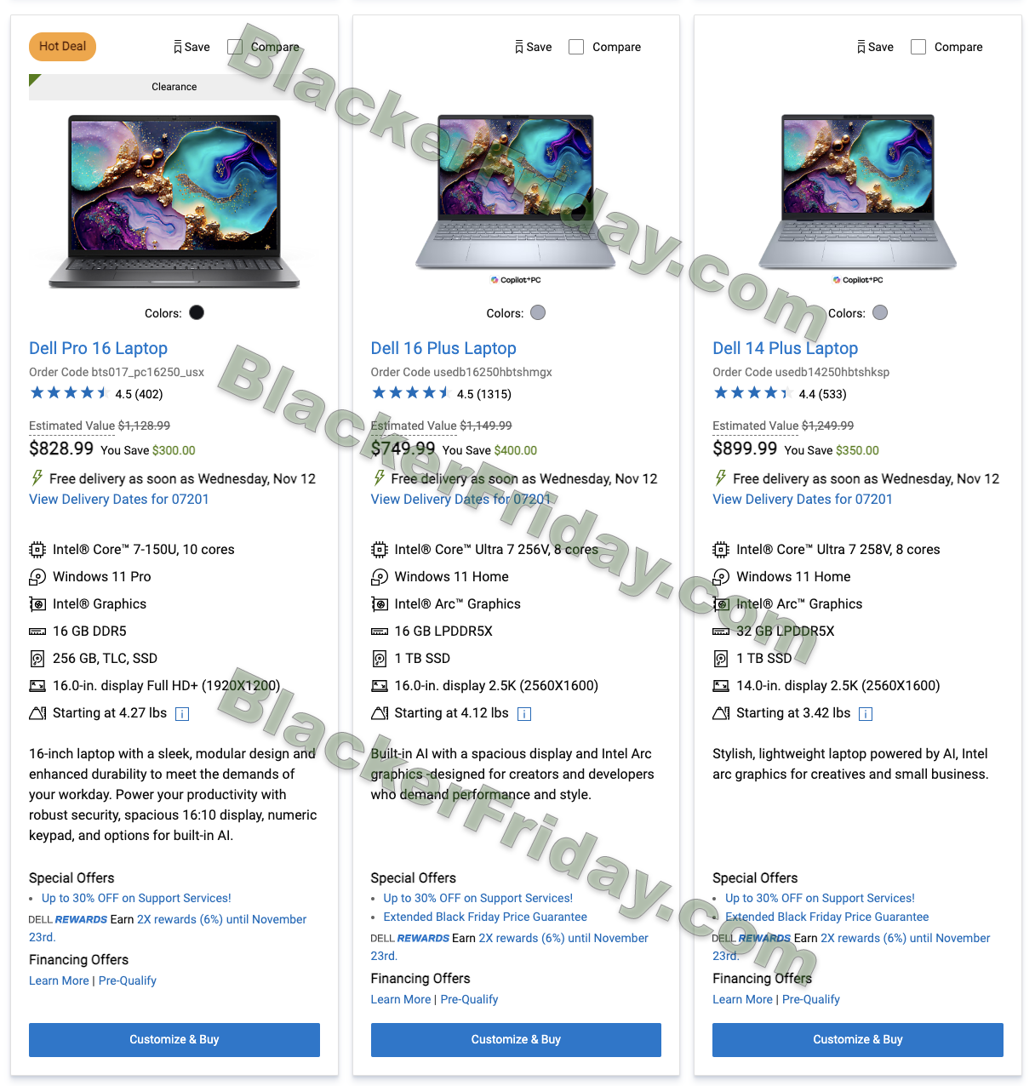Screen dimensions: 1035x1086
Task: Select the gray color swatch for Dell 16 Plus
Action: click(x=538, y=312)
